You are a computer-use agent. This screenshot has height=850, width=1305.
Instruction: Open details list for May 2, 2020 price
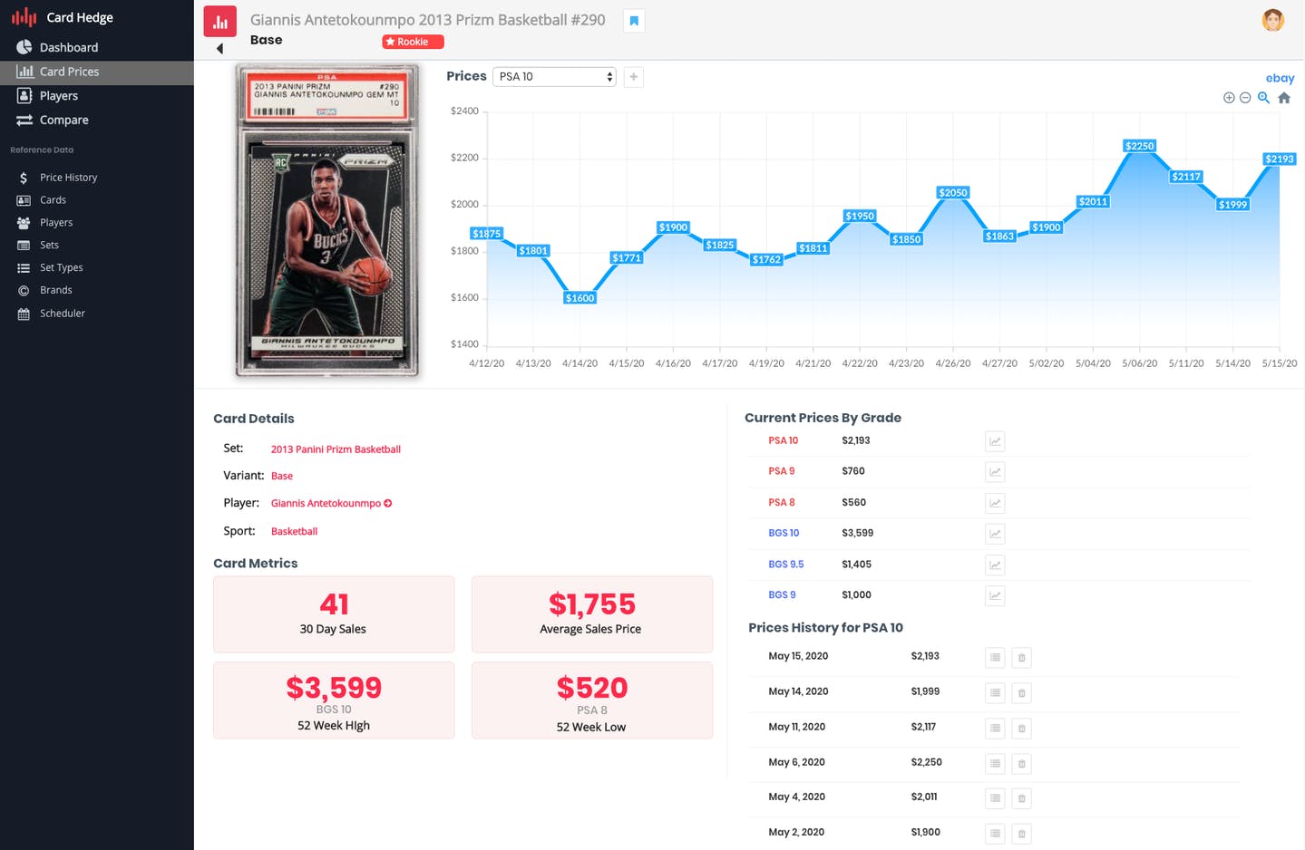[995, 834]
